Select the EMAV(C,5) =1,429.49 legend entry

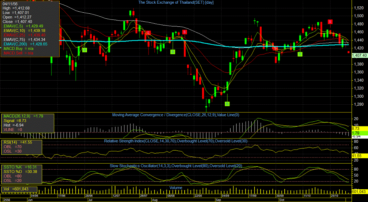tap(23, 26)
